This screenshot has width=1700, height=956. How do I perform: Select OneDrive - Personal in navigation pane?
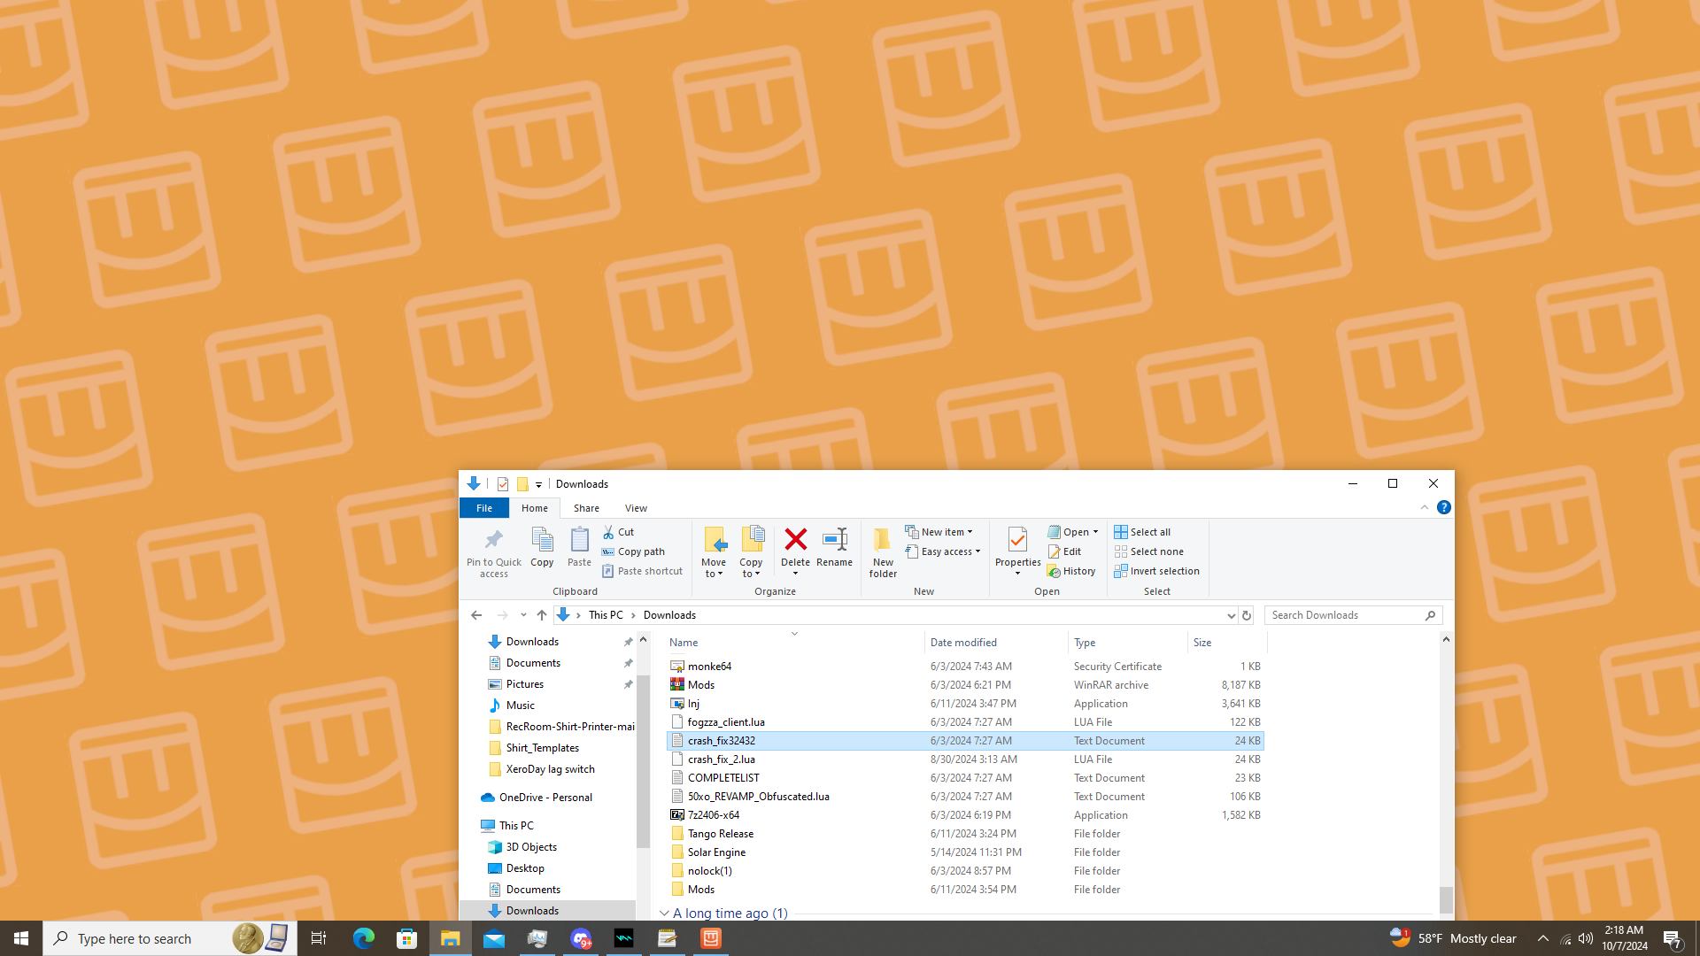point(545,798)
